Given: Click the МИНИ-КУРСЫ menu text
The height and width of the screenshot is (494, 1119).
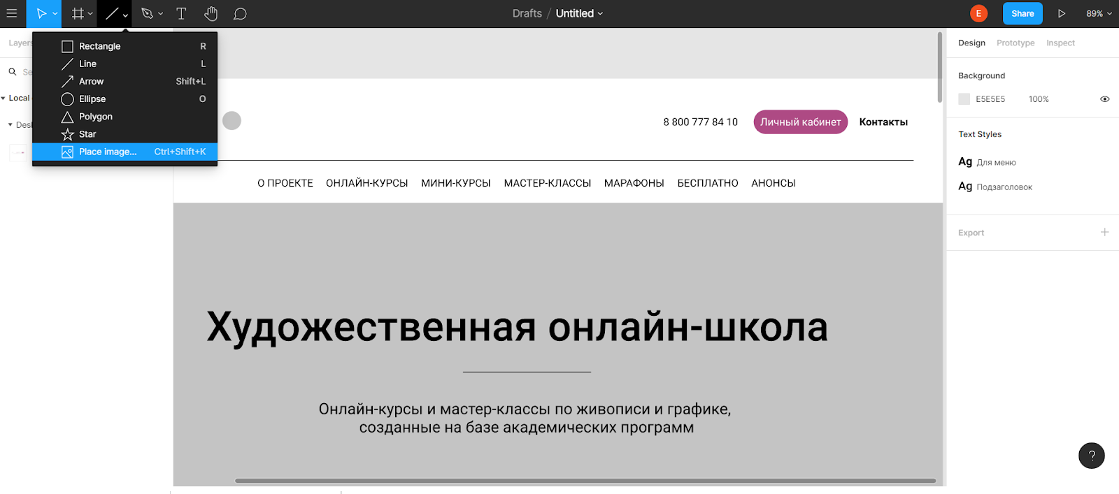Looking at the screenshot, I should point(456,183).
